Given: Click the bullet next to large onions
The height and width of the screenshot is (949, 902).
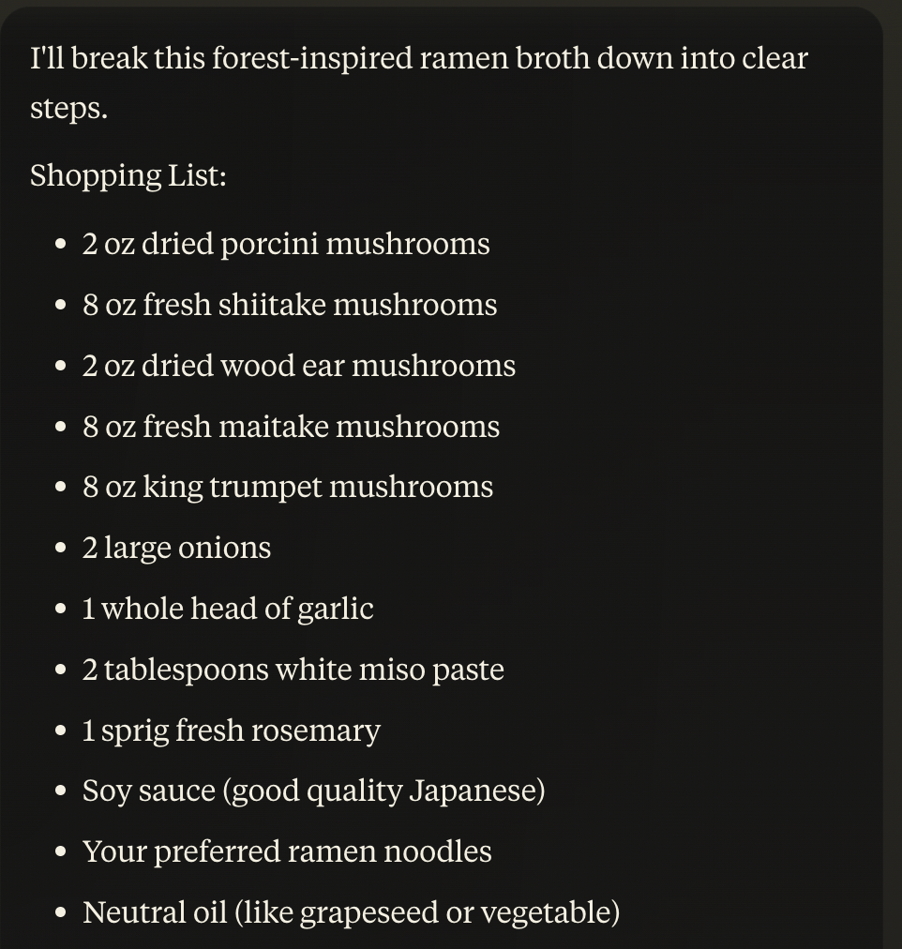Looking at the screenshot, I should [61, 549].
